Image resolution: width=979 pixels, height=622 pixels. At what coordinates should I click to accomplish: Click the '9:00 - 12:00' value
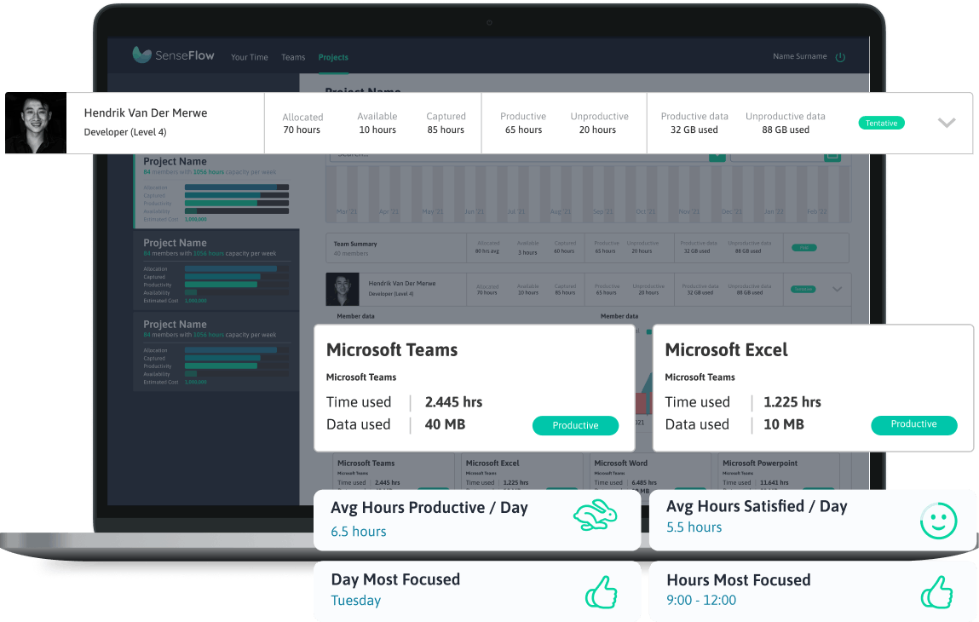701,600
